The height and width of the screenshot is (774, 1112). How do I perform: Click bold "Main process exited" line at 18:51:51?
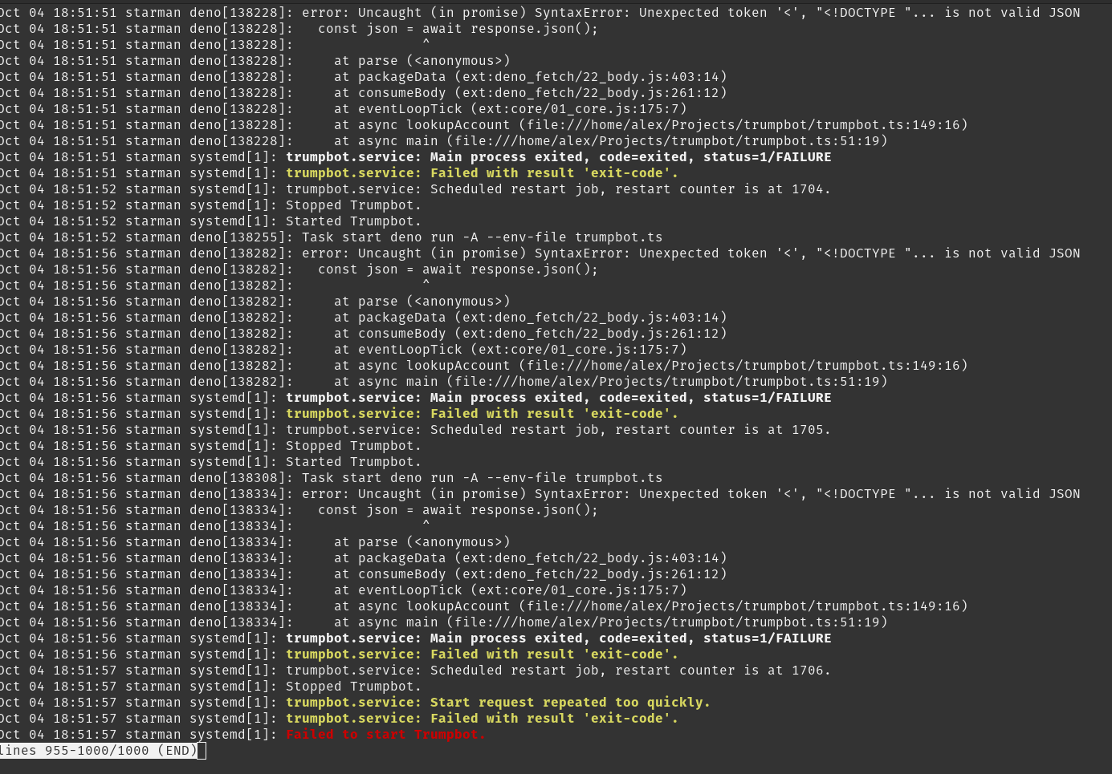point(558,157)
